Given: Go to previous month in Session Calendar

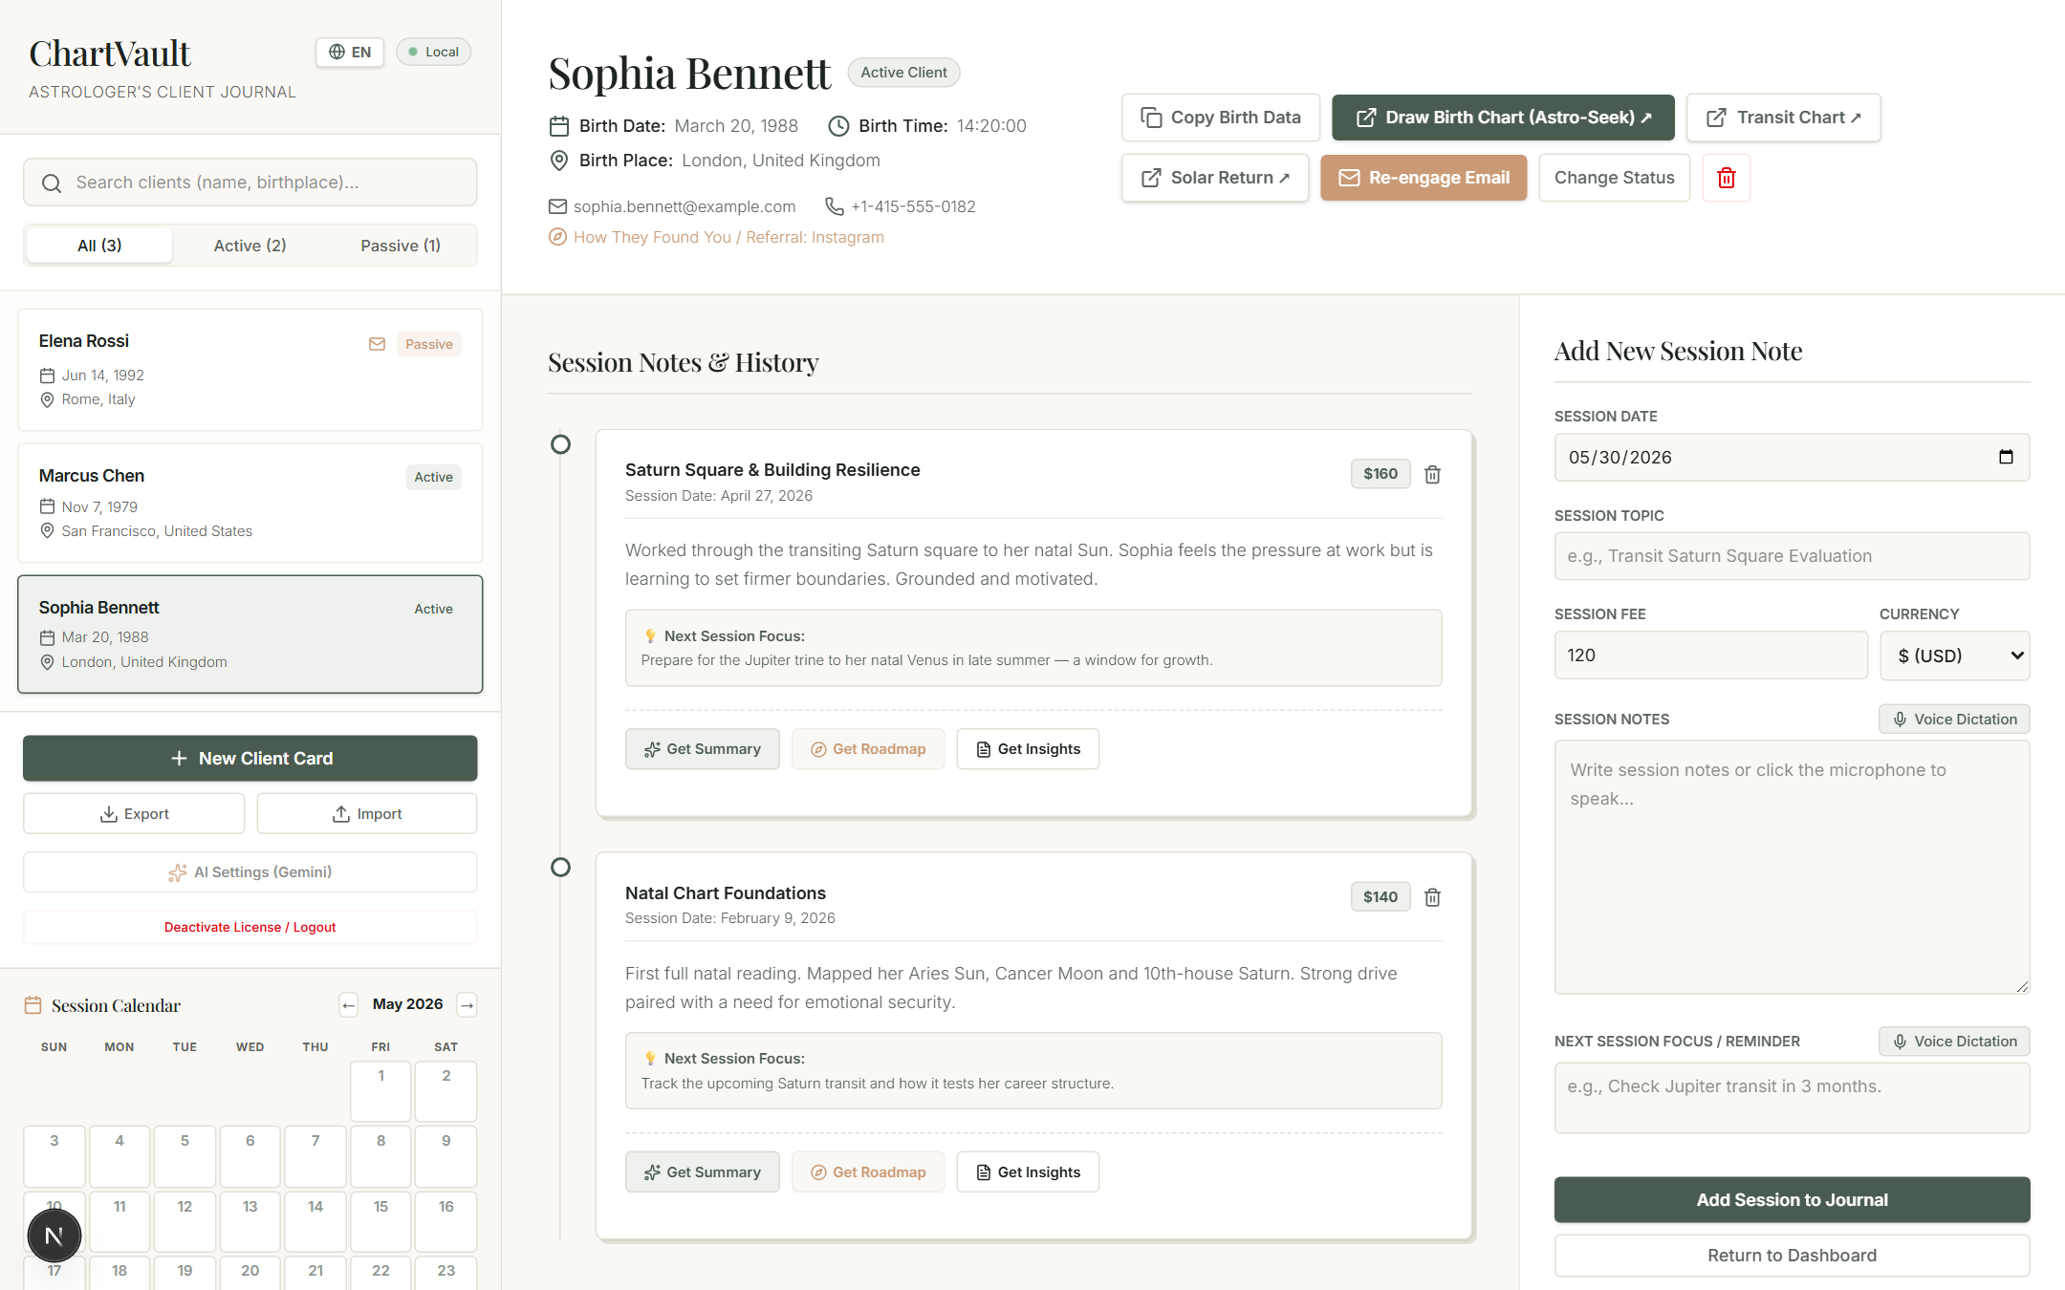Looking at the screenshot, I should (x=349, y=1004).
